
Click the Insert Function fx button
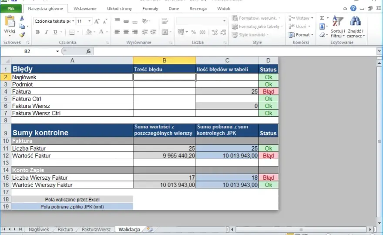pyautogui.click(x=88, y=51)
